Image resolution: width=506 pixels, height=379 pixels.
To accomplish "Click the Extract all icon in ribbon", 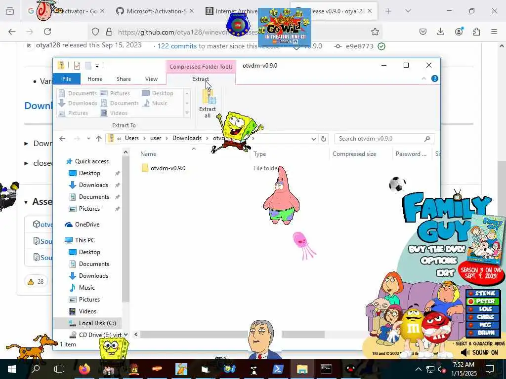I will click(208, 104).
